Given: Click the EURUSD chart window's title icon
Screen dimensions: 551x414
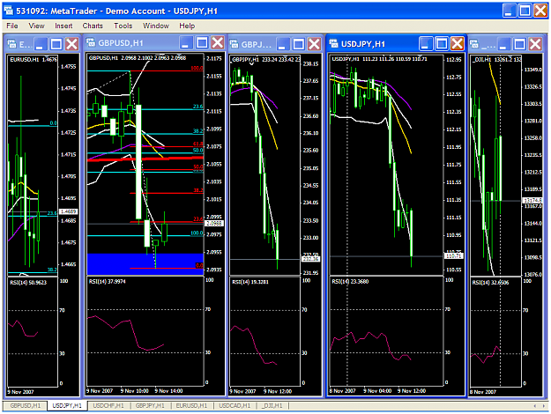Looking at the screenshot, I should click(12, 43).
